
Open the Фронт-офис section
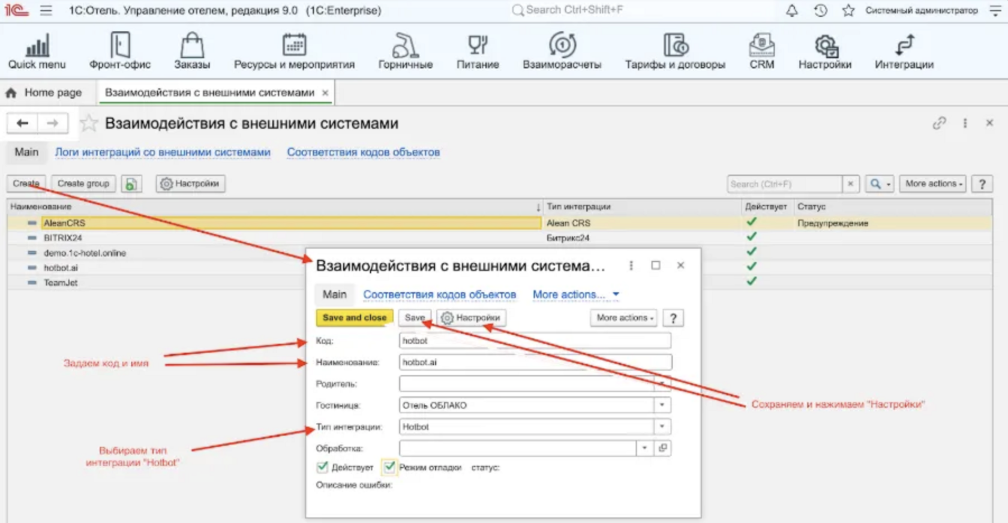(x=120, y=51)
